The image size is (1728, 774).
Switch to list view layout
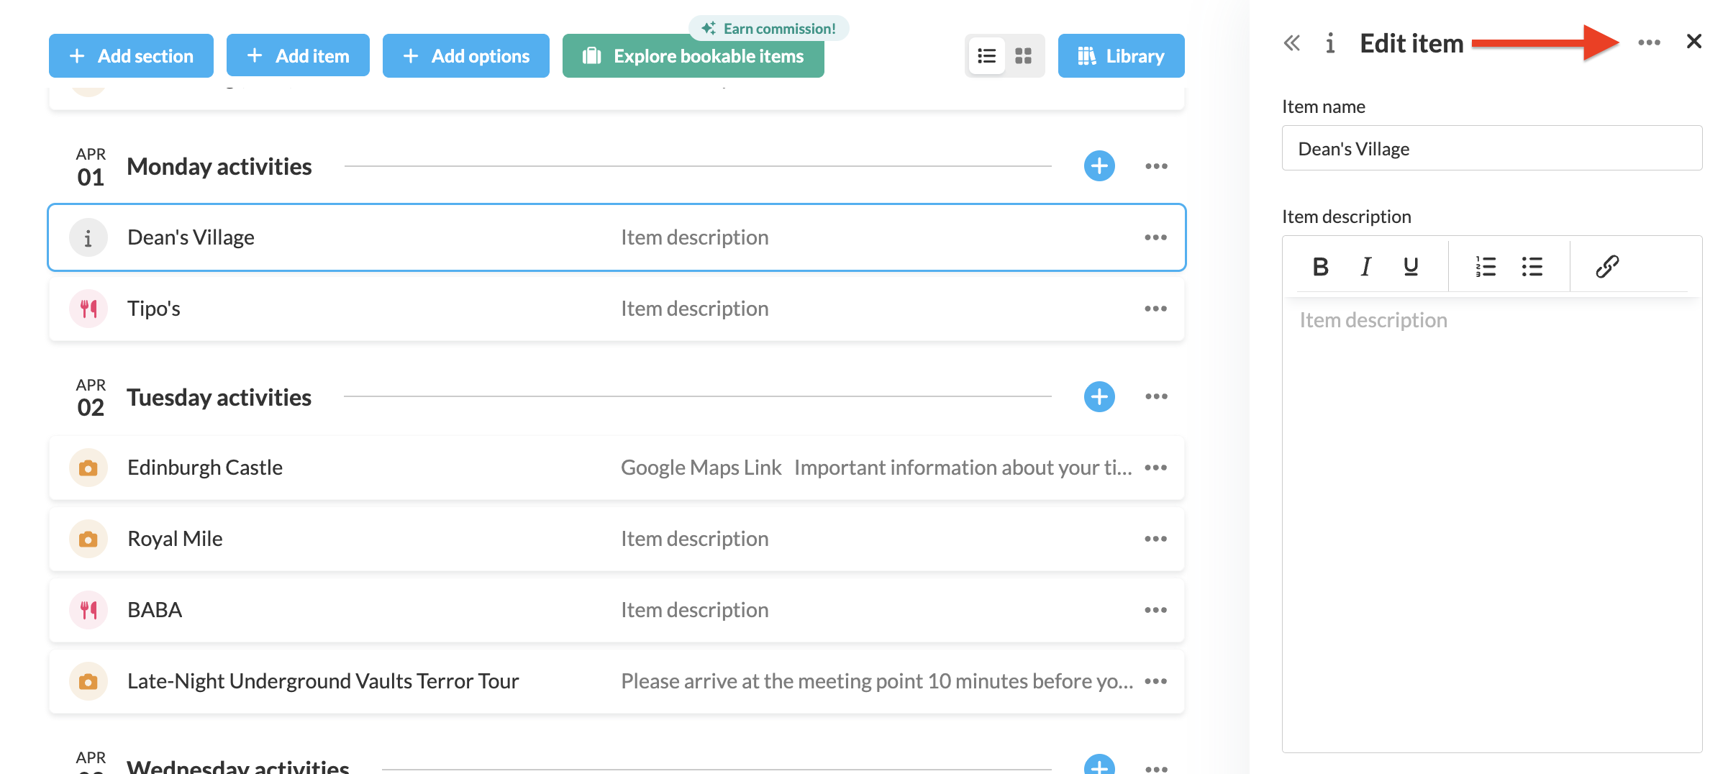pyautogui.click(x=986, y=56)
